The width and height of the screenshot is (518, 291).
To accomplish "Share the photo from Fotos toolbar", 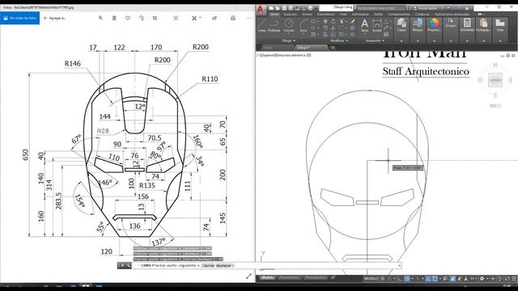I will (x=214, y=18).
